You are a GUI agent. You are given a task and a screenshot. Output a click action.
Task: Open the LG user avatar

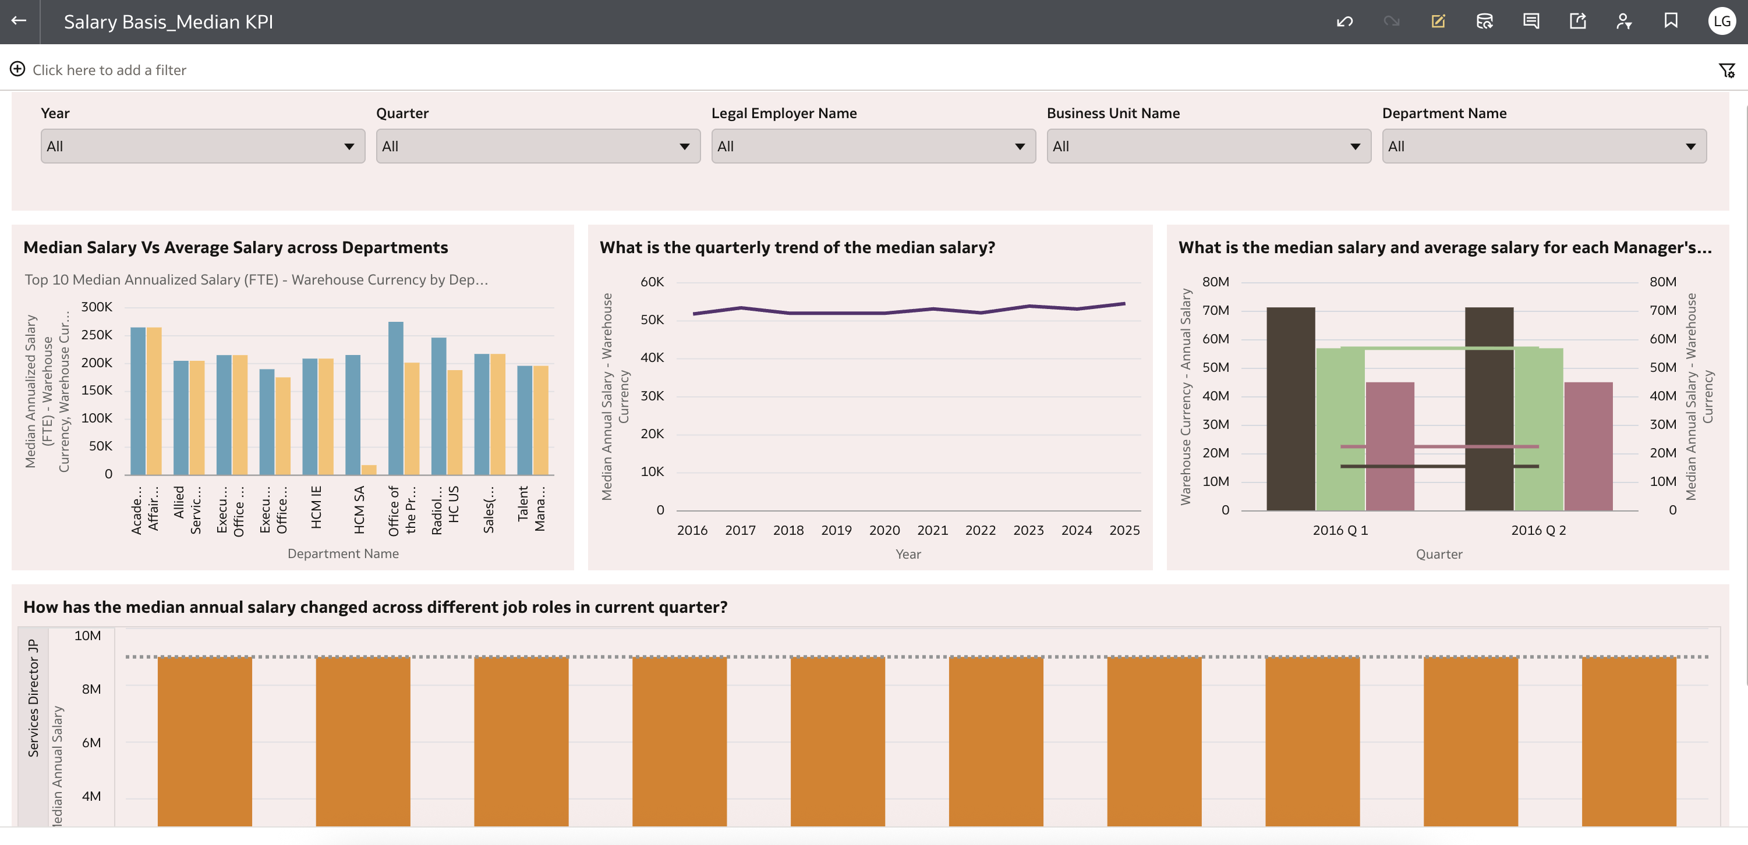pyautogui.click(x=1722, y=22)
